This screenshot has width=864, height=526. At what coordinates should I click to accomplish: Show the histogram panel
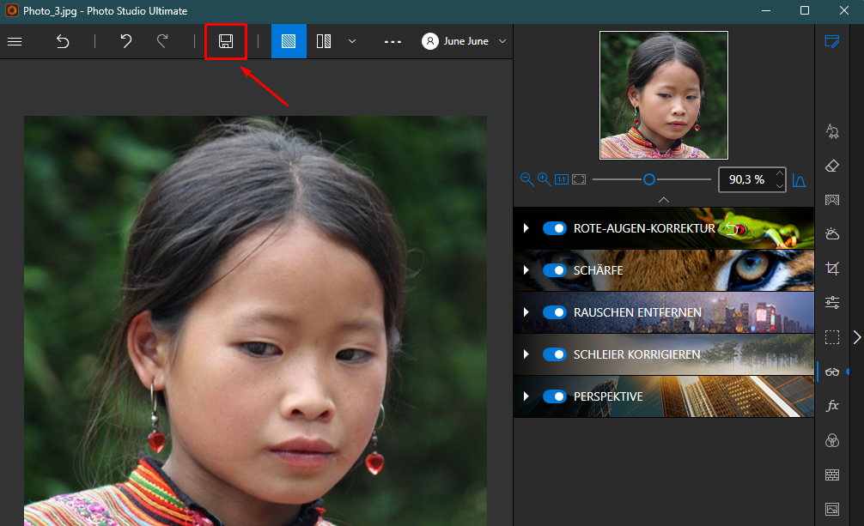[x=799, y=180]
